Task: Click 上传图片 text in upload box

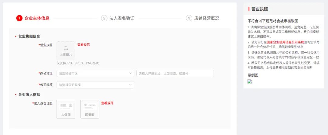Action: pos(66,55)
